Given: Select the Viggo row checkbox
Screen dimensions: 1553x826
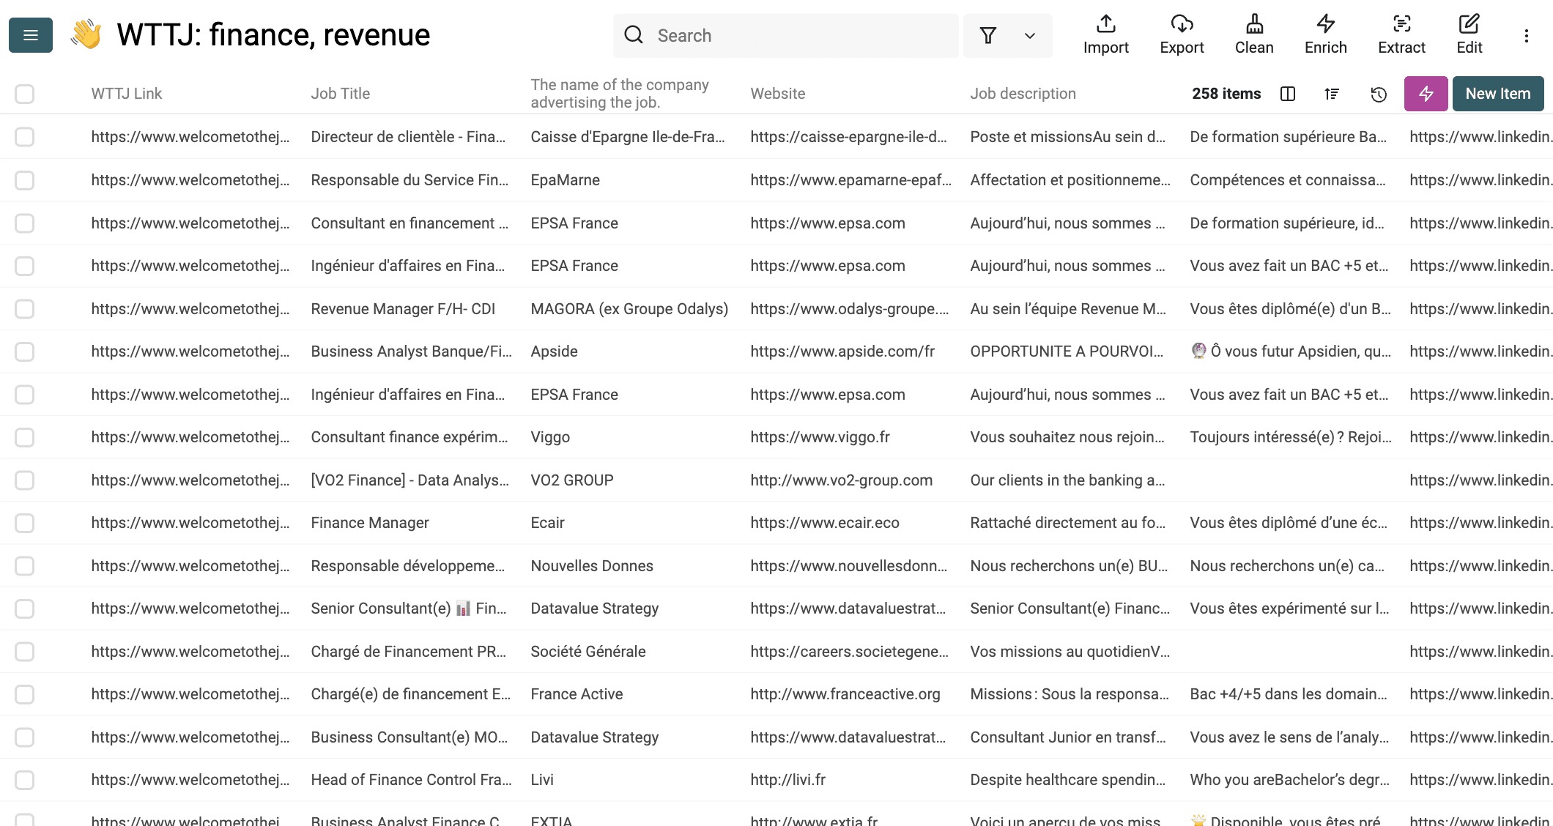Looking at the screenshot, I should (25, 437).
